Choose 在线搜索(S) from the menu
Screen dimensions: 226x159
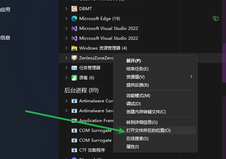point(155,139)
